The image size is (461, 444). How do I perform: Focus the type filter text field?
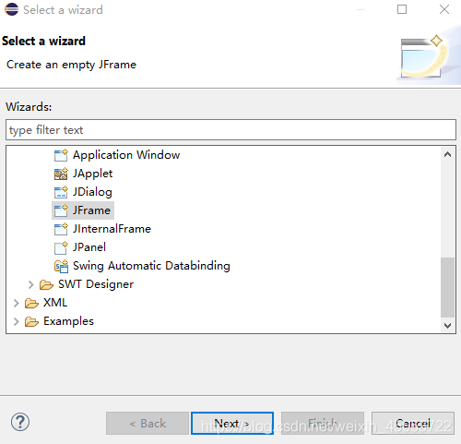tap(230, 130)
